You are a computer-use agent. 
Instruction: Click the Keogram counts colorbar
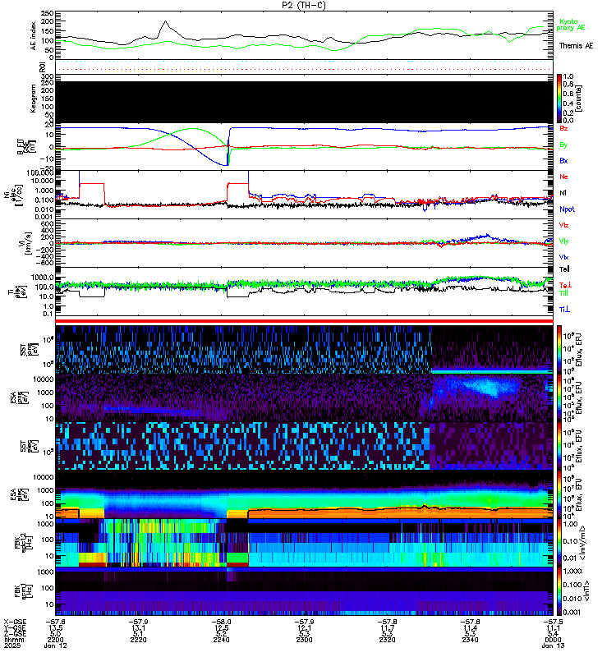pos(559,99)
